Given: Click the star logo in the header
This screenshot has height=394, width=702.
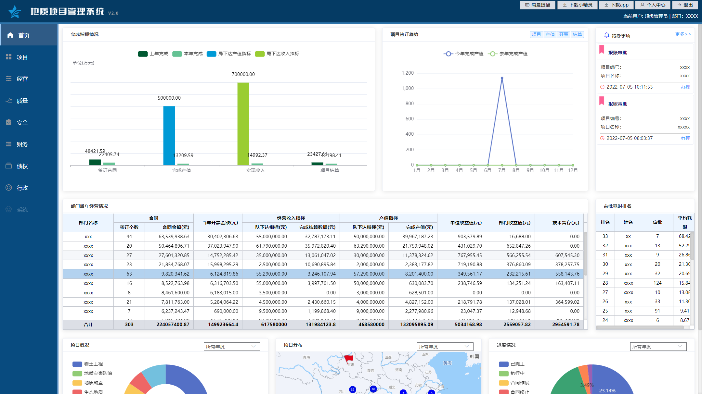Looking at the screenshot, I should pos(15,12).
